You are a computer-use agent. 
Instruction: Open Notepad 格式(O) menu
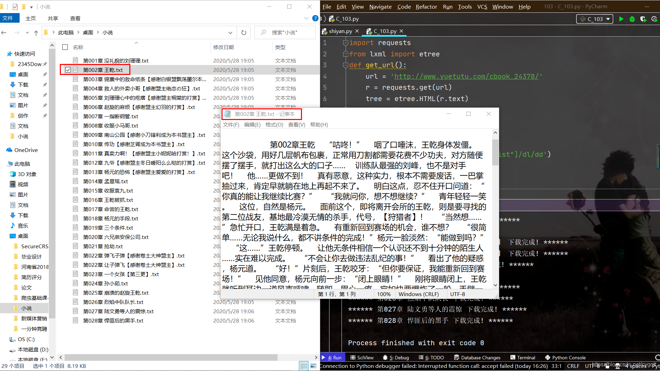274,125
